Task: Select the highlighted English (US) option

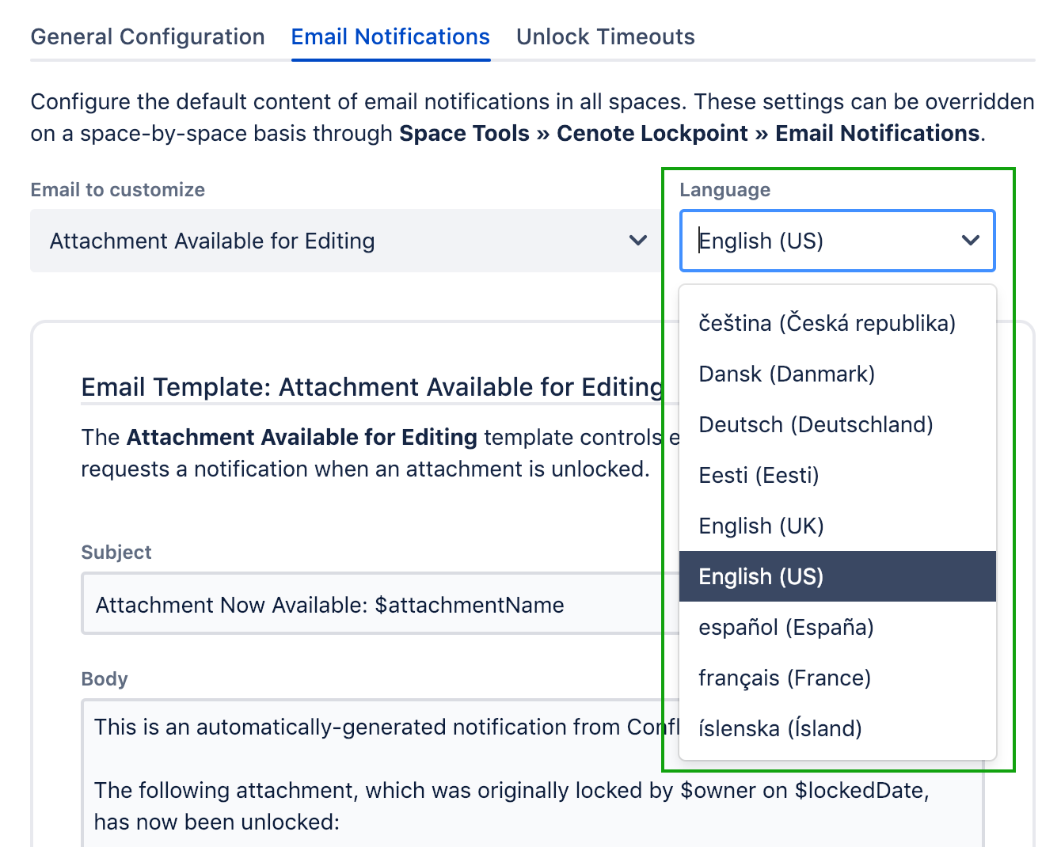Action: (x=761, y=576)
